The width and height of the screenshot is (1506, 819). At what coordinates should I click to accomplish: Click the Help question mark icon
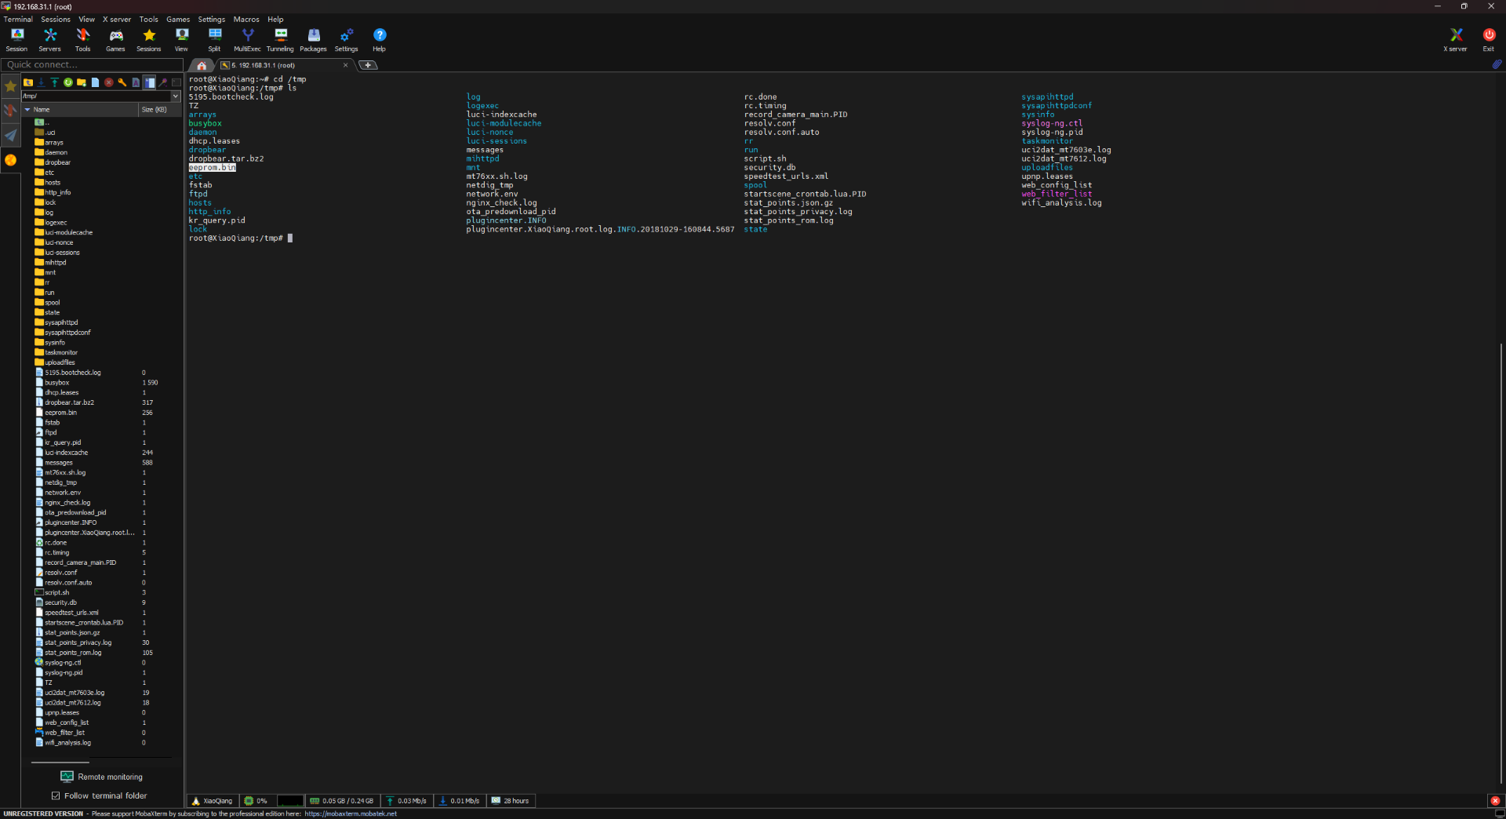pyautogui.click(x=379, y=39)
